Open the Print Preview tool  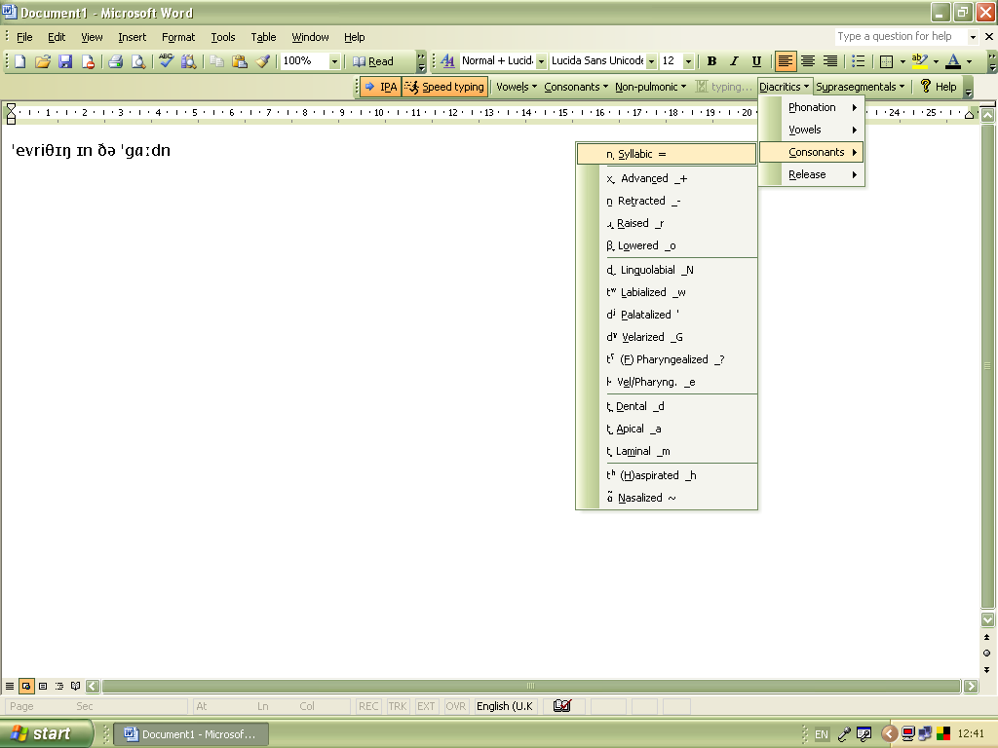[x=139, y=60]
